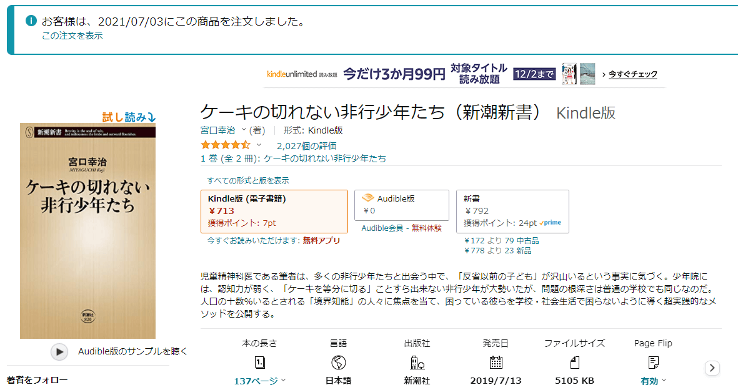738x385 pixels.
Task: Advance product details carousel with right arrow
Action: tap(712, 368)
